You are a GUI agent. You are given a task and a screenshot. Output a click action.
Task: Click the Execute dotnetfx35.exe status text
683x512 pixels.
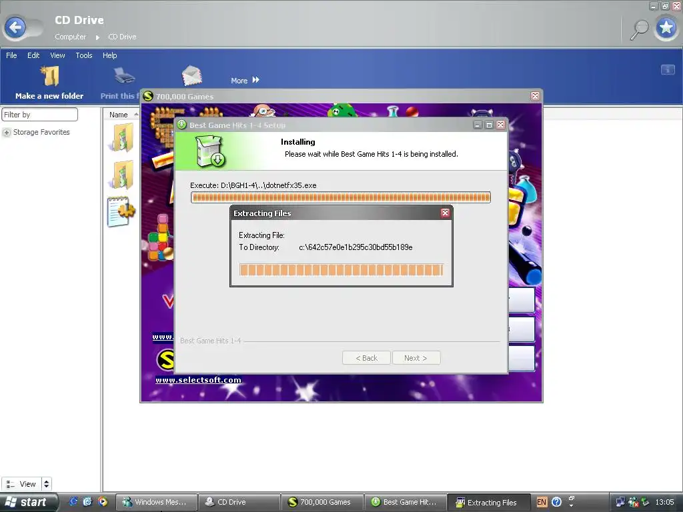click(x=253, y=185)
